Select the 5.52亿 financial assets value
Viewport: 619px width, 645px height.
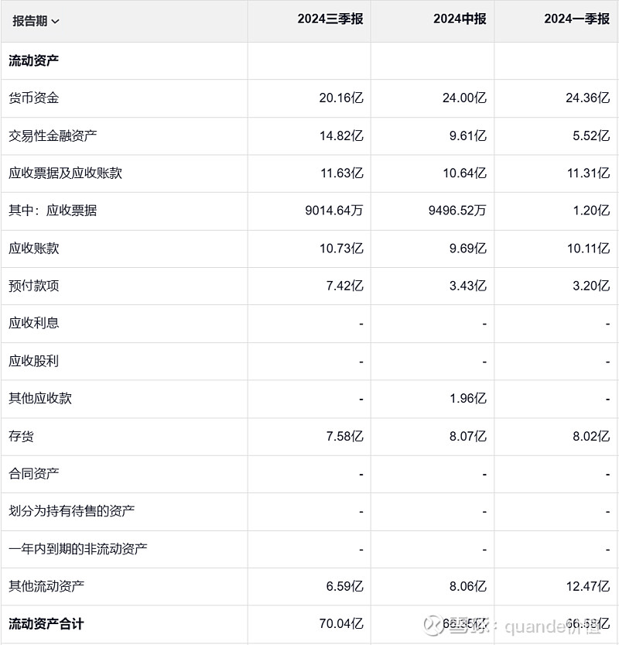(591, 136)
